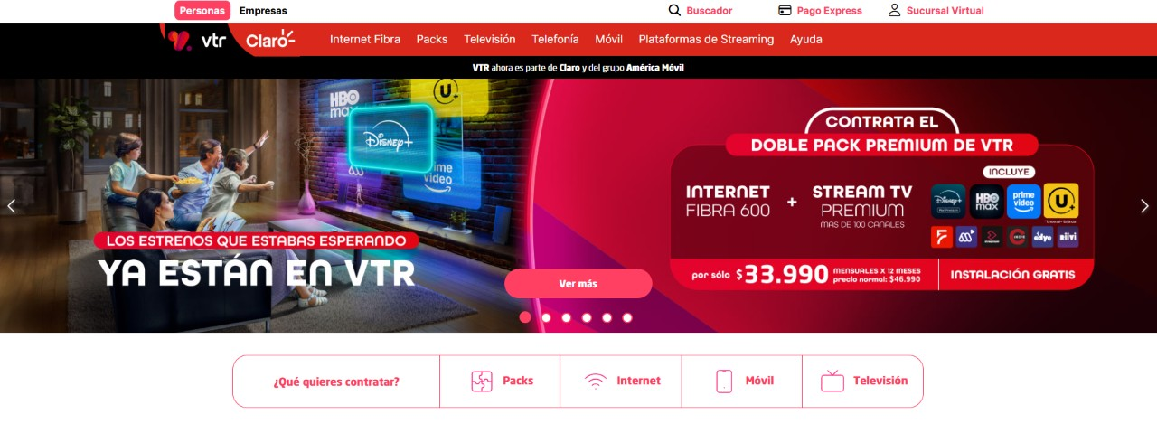1157x424 pixels.
Task: Switch to Empresas segment
Action: click(263, 11)
